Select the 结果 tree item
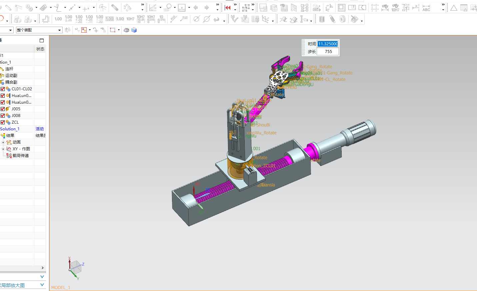477x291 pixels. click(10, 136)
